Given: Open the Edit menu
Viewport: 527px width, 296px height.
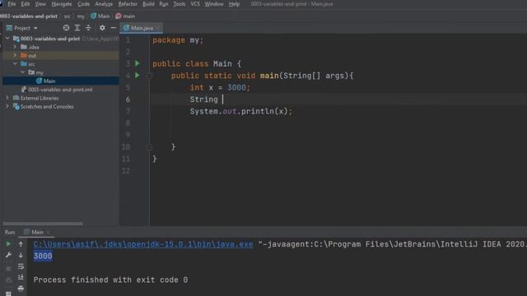Looking at the screenshot, I should coord(26,4).
